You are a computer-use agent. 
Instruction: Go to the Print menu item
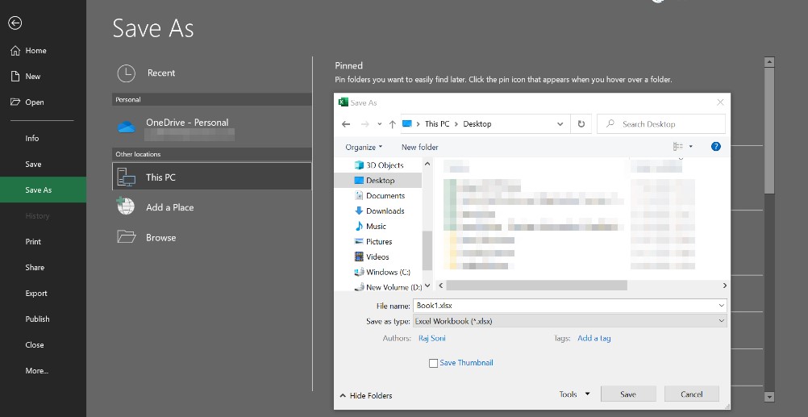pos(33,242)
